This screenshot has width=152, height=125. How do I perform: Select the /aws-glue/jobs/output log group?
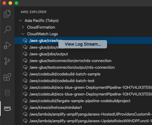click(83, 54)
